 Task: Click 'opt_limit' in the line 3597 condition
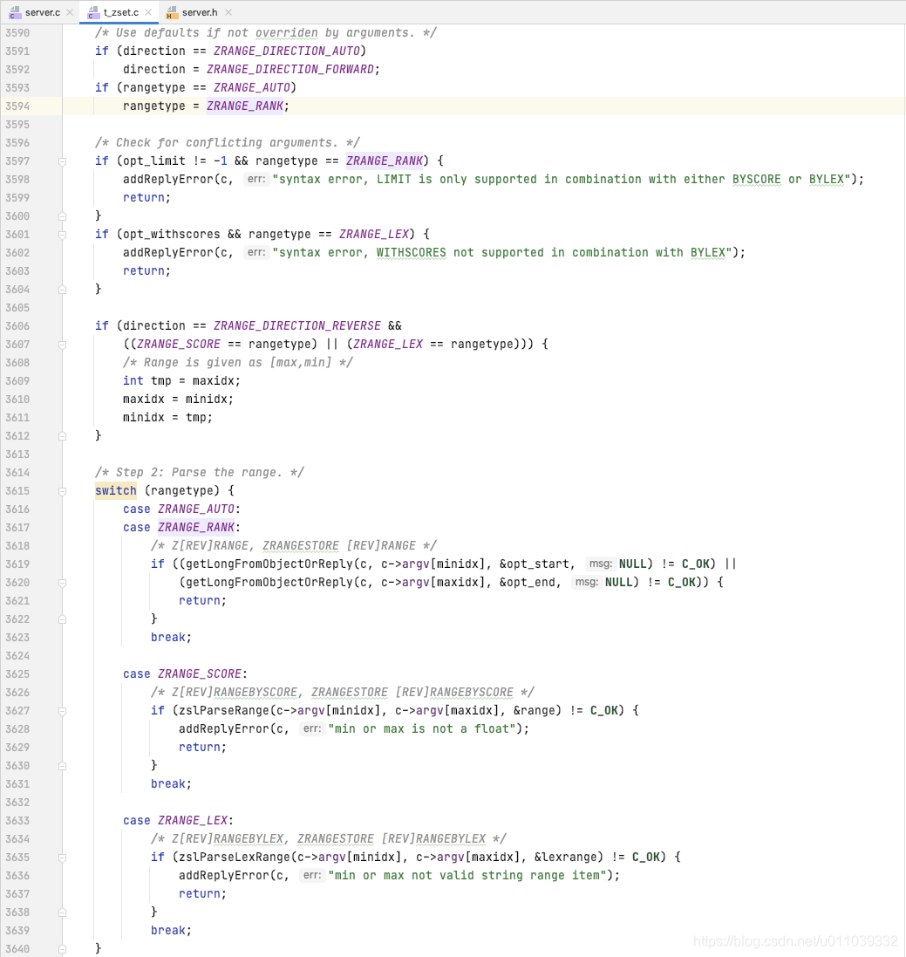click(x=154, y=161)
